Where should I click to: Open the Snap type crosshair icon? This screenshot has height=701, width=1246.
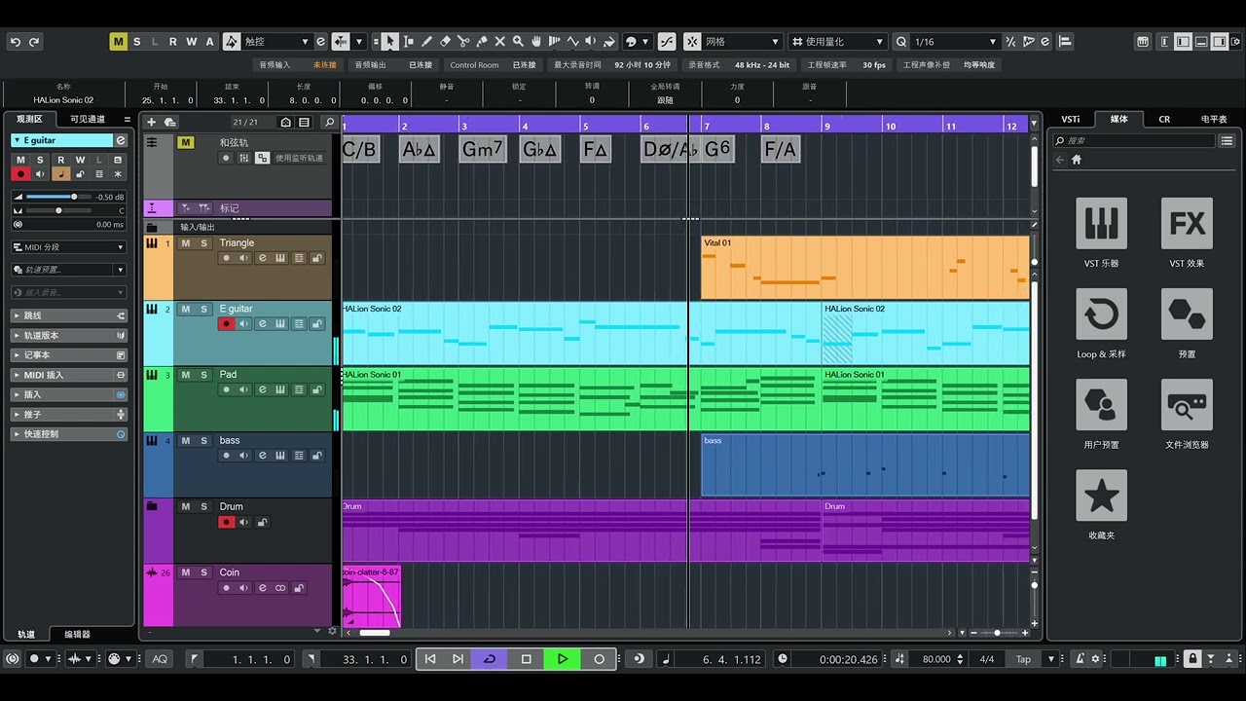point(692,42)
